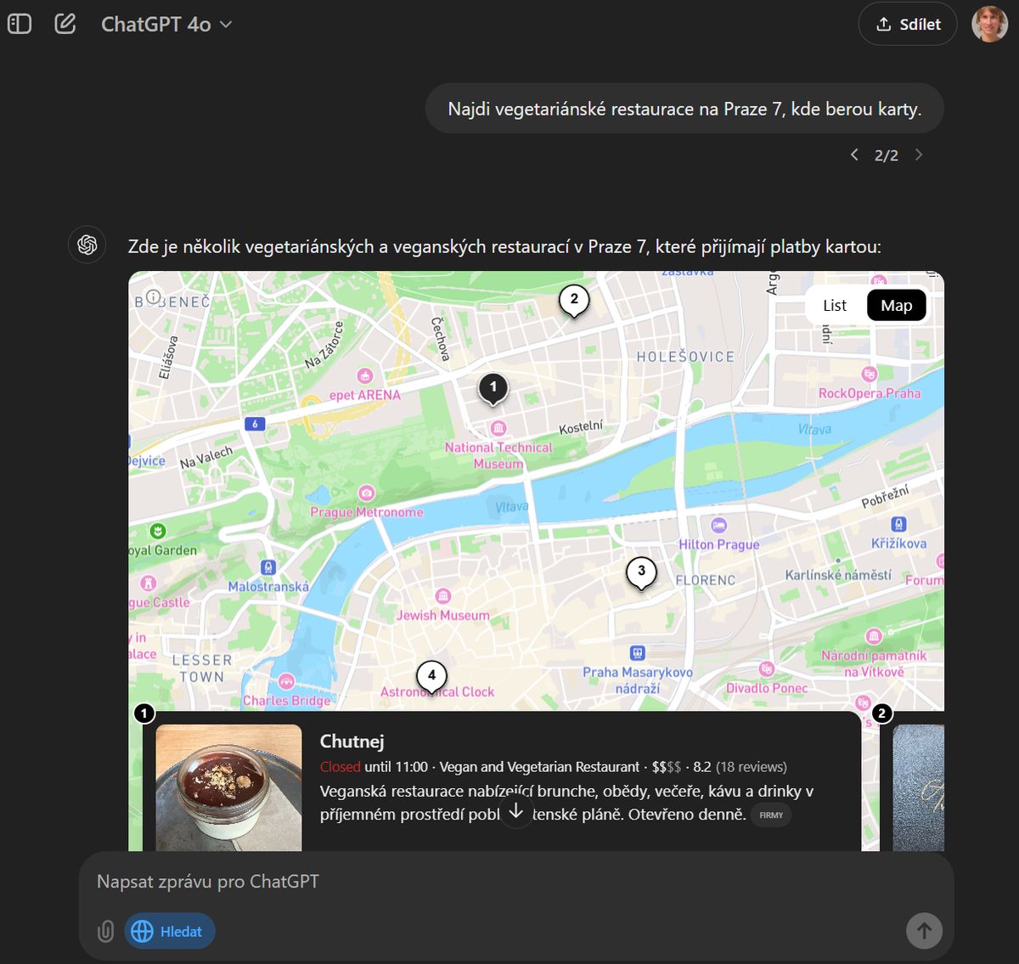The width and height of the screenshot is (1019, 964).
Task: Click the National Technical Museum map icon
Action: click(x=498, y=428)
